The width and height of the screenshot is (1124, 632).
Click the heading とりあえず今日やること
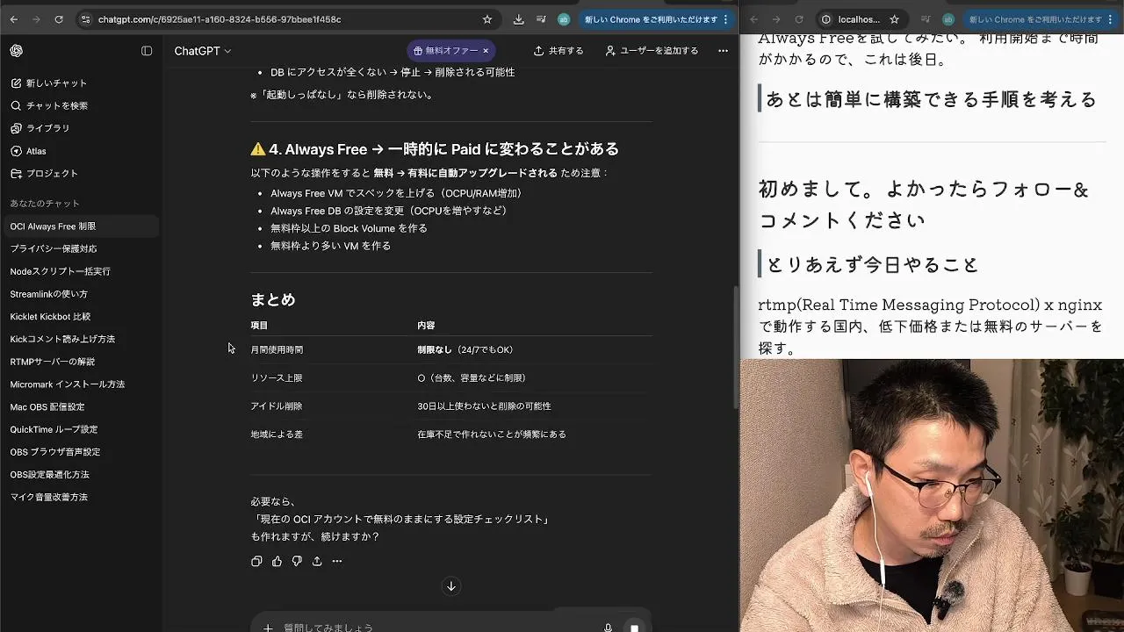(x=873, y=264)
